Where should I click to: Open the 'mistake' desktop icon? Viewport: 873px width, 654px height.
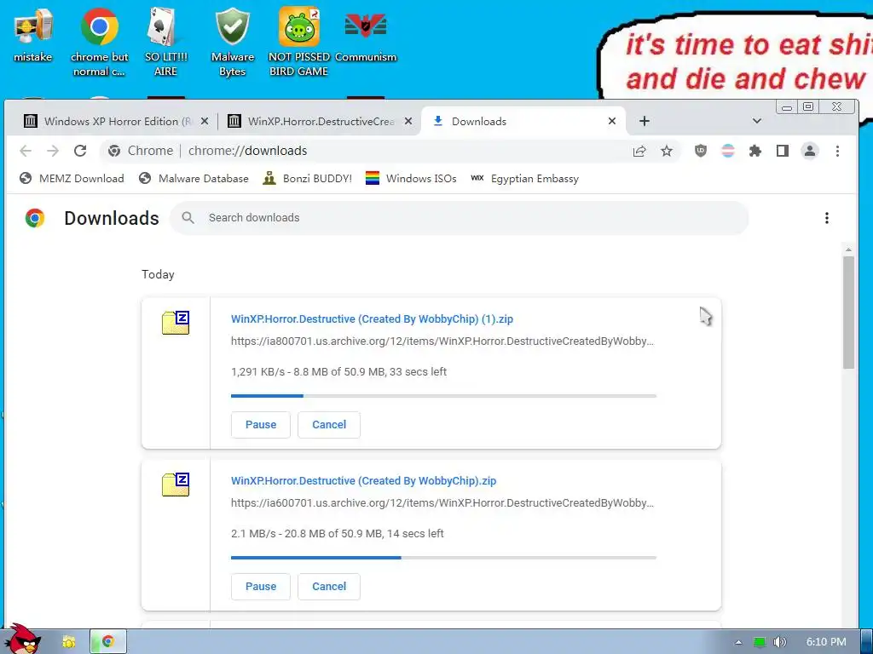click(33, 34)
